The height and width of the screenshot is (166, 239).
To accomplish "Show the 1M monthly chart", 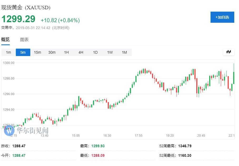I will coord(124,52).
